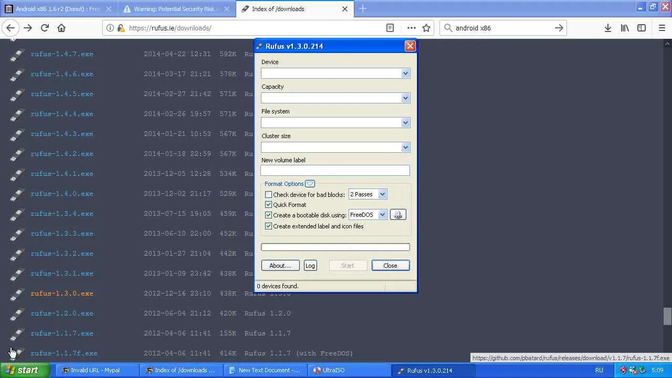The height and width of the screenshot is (378, 672).
Task: Uncheck 'Create extended label and icon files'
Action: point(268,226)
